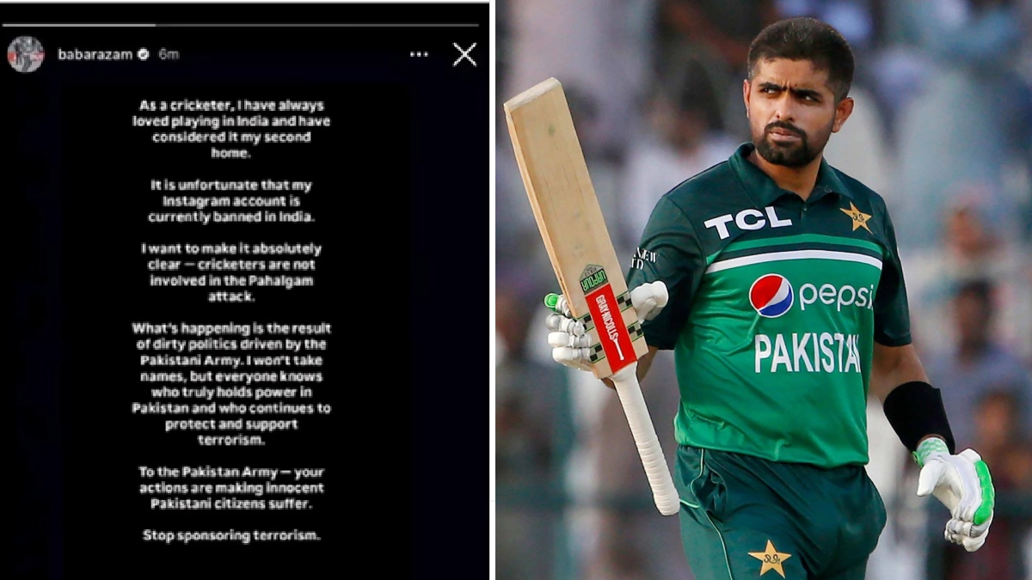Click the TCL sponsor logo on the shirt
Viewport: 1032px width, 580px height.
pyautogui.click(x=747, y=221)
